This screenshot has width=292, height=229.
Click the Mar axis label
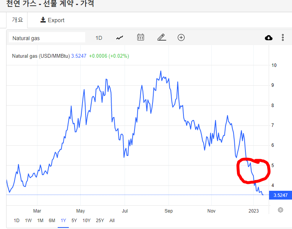click(37, 211)
